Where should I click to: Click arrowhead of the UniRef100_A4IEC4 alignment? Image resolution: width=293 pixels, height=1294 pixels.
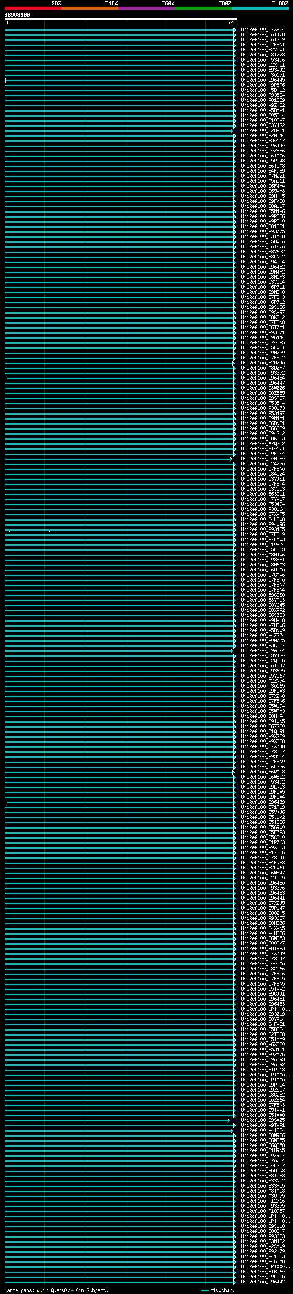[x=233, y=1130]
